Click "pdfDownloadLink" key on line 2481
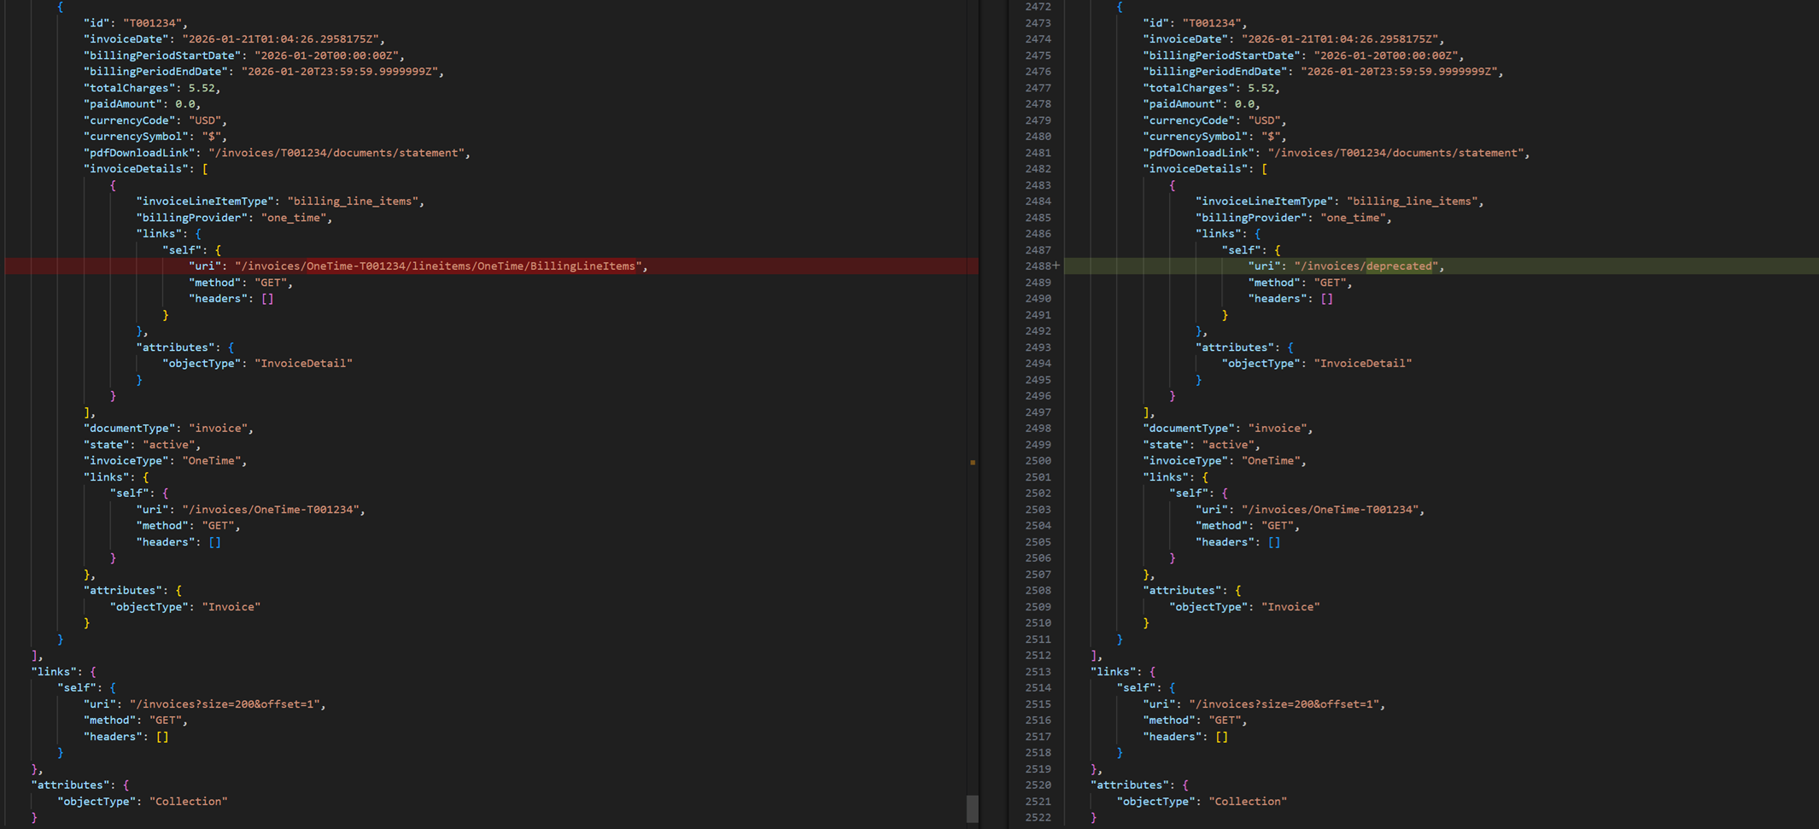 1199,153
